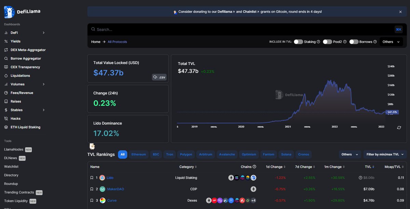Click the Raises icon in sidebar
410x209 pixels.
pyautogui.click(x=6, y=101)
